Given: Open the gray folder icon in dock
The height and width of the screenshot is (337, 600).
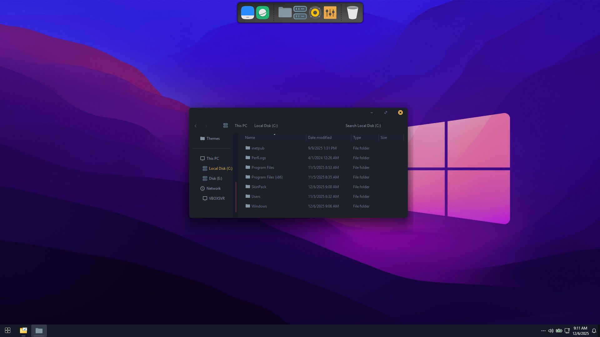Looking at the screenshot, I should tap(285, 12).
